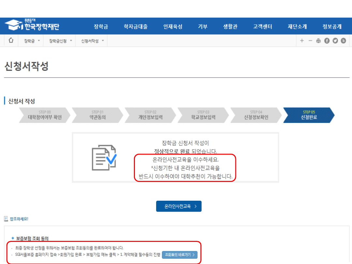Select the 인재육성 menu item
Image resolution: width=352 pixels, height=264 pixels.
point(173,27)
